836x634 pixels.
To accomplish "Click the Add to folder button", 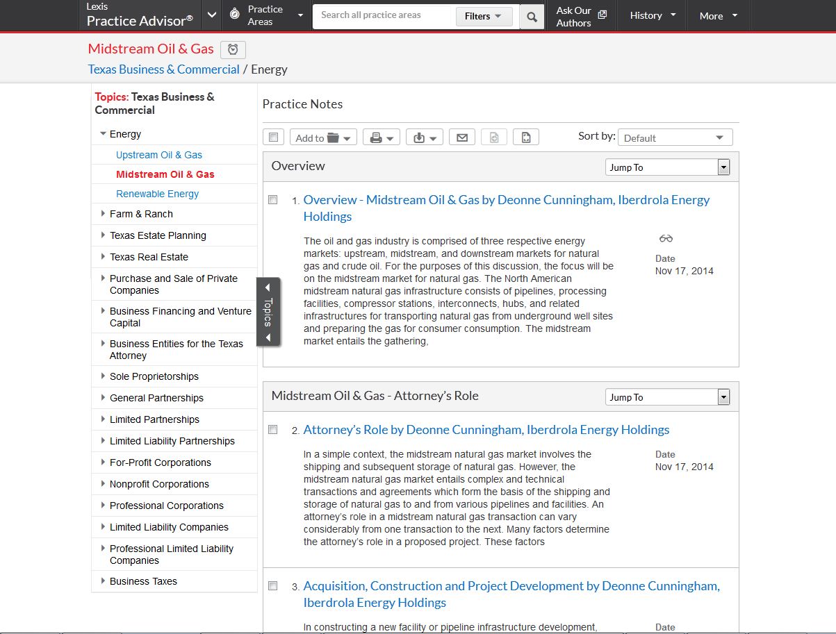I will pos(323,137).
